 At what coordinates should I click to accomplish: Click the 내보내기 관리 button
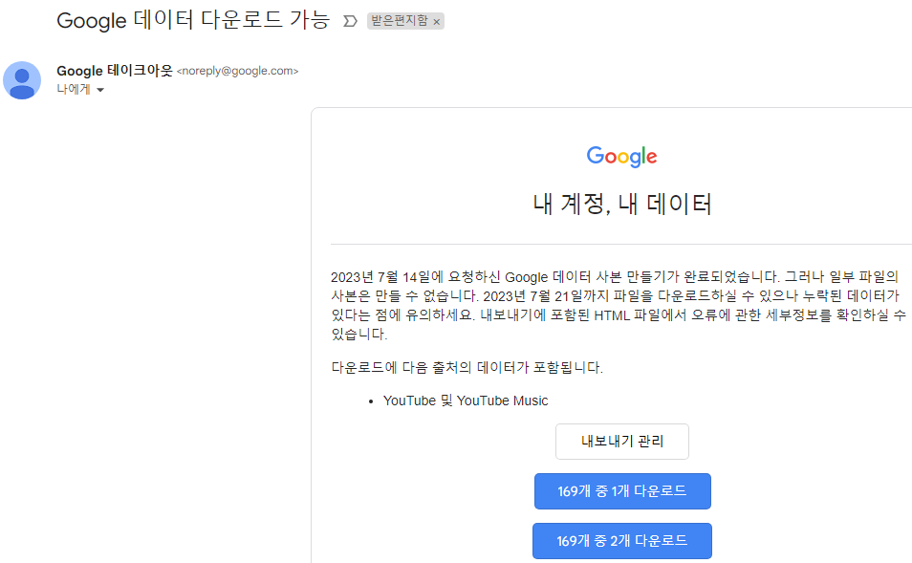[x=622, y=442]
